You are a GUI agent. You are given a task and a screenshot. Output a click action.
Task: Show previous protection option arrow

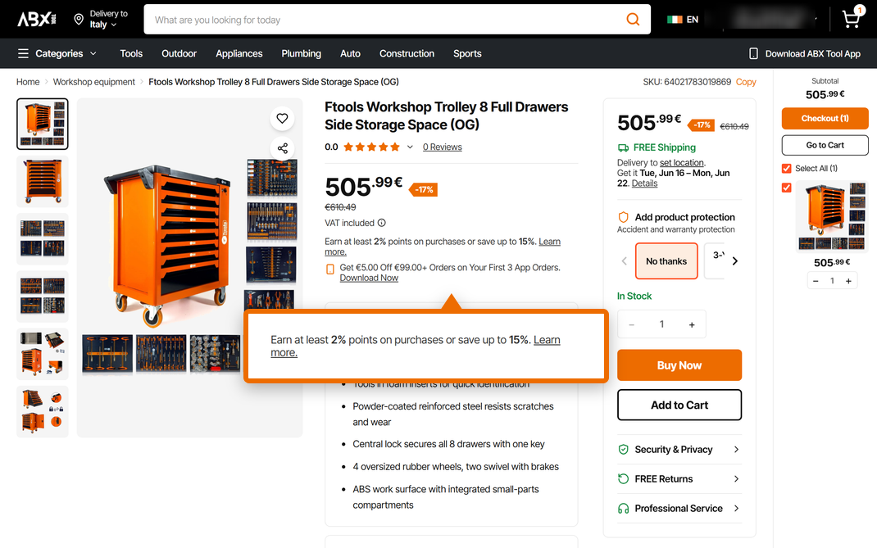[x=625, y=261]
